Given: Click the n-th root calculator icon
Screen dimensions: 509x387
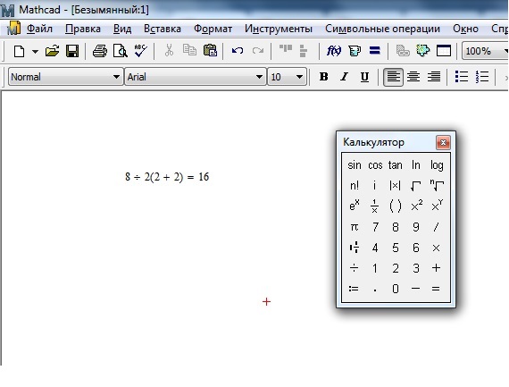Looking at the screenshot, I should point(437,186).
